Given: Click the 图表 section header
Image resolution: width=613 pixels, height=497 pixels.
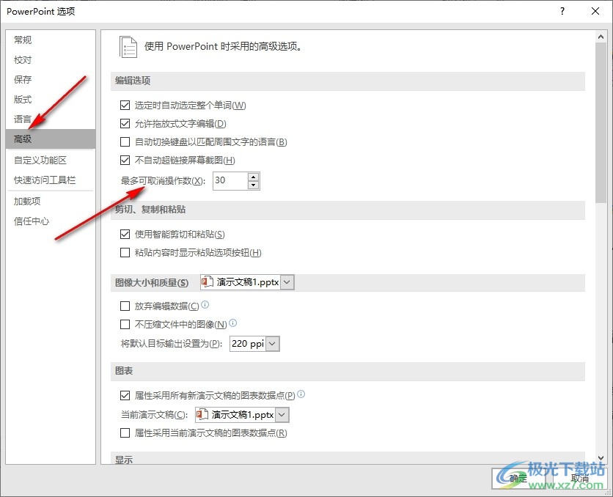Looking at the screenshot, I should coord(348,371).
